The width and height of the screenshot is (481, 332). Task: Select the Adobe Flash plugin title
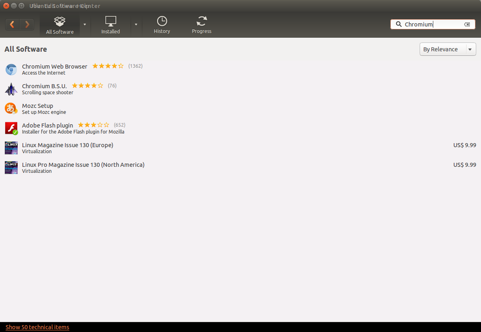48,125
